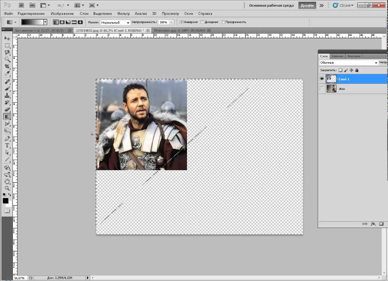Lock image pixels with brush icon
The height and width of the screenshot is (281, 388).
(346, 70)
